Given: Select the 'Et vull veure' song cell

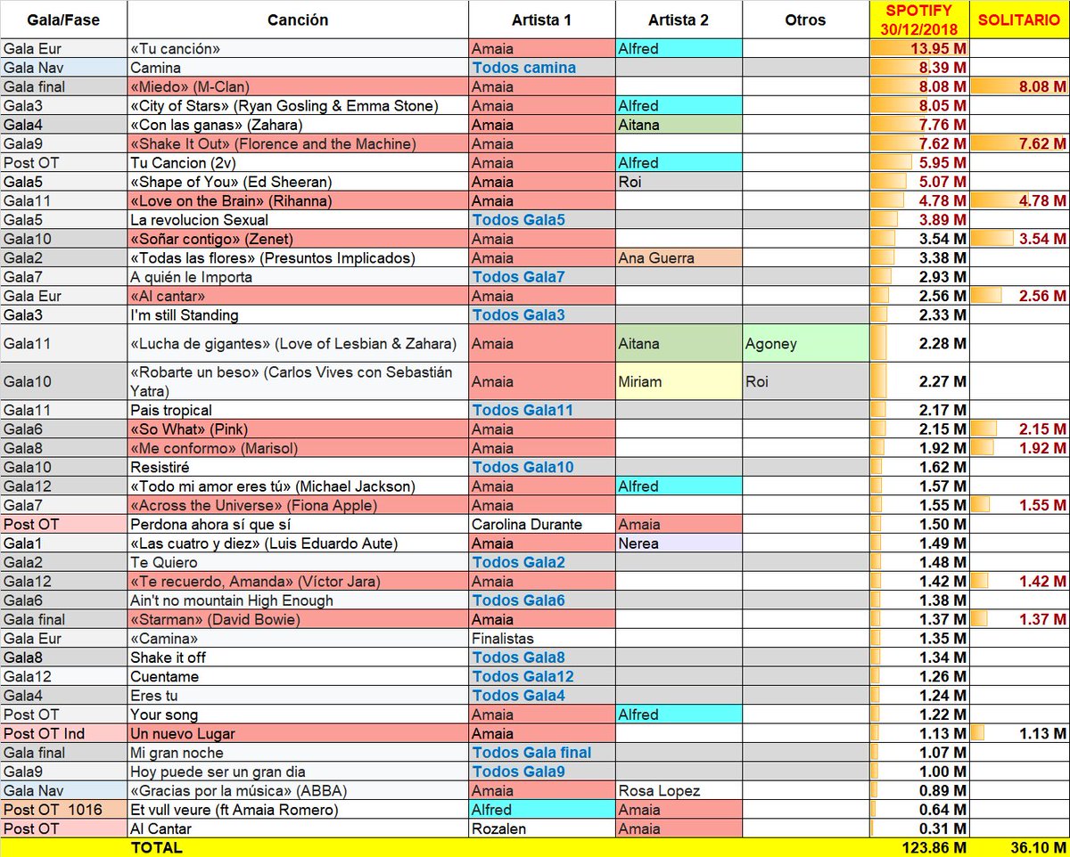Looking at the screenshot, I should click(x=298, y=810).
